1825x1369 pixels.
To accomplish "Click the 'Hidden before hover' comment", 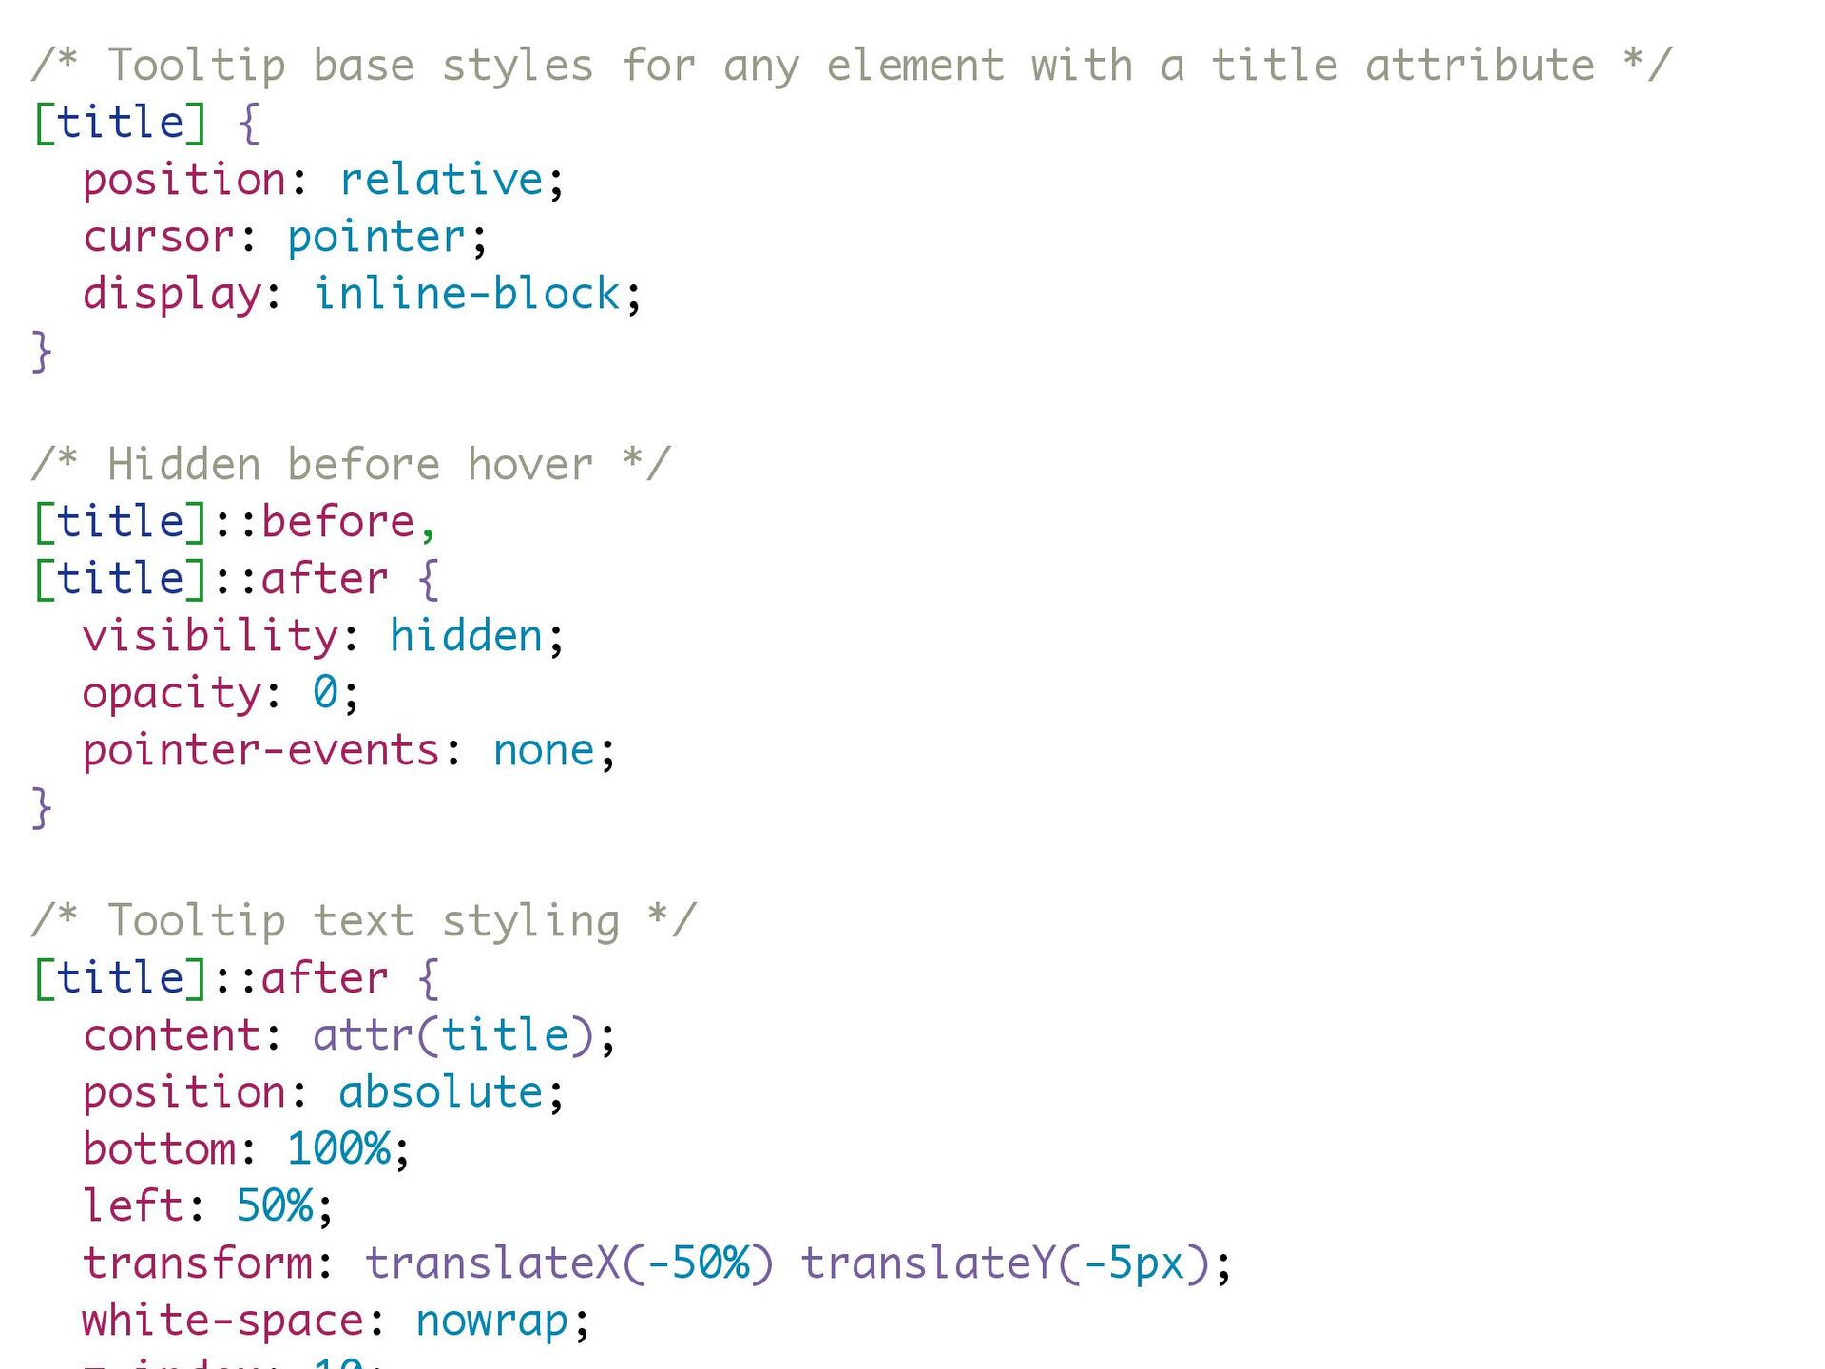I will [351, 465].
